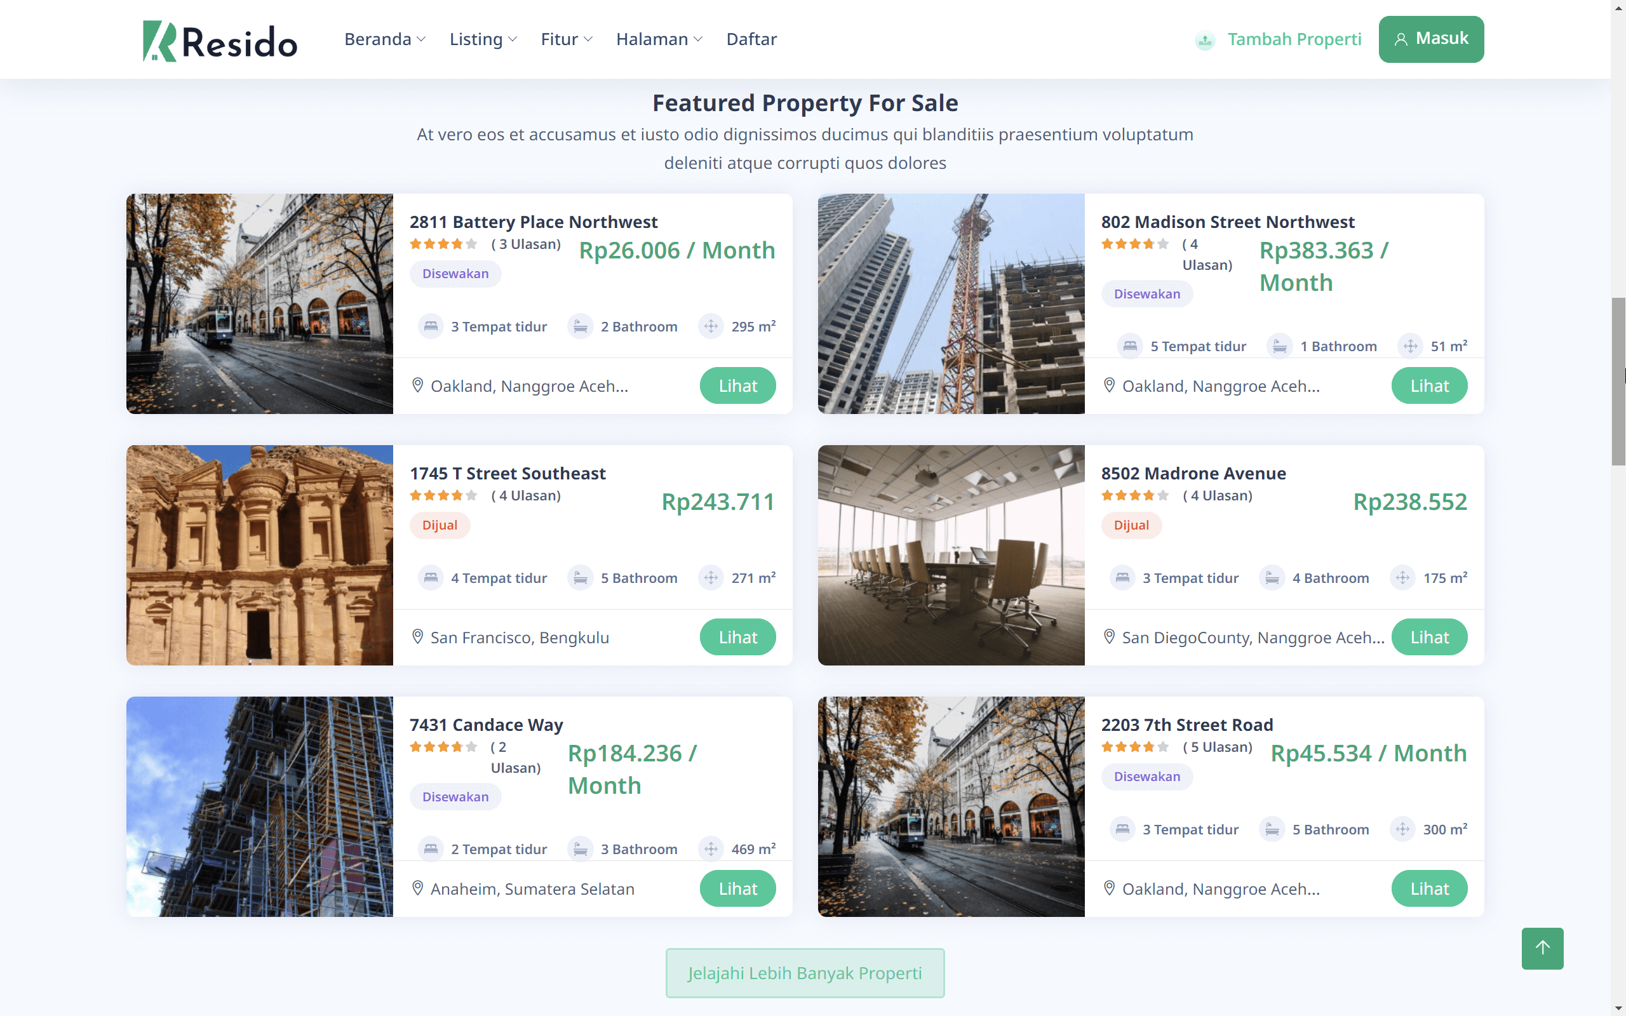The height and width of the screenshot is (1016, 1626).
Task: Click location pin on 802 Madison Street card
Action: coord(1110,385)
